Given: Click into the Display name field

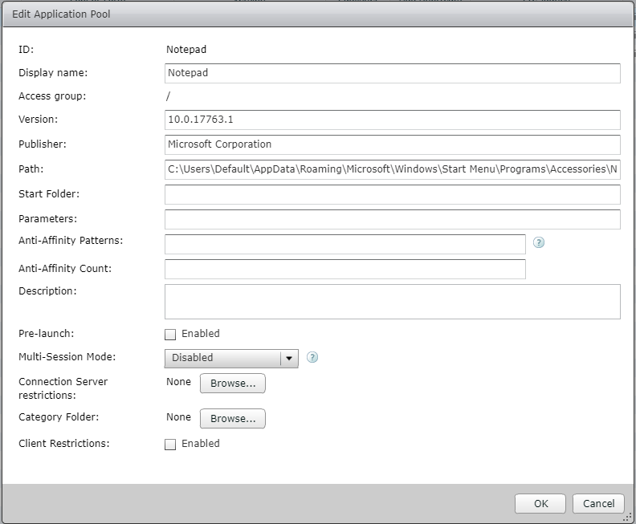Looking at the screenshot, I should [x=392, y=73].
